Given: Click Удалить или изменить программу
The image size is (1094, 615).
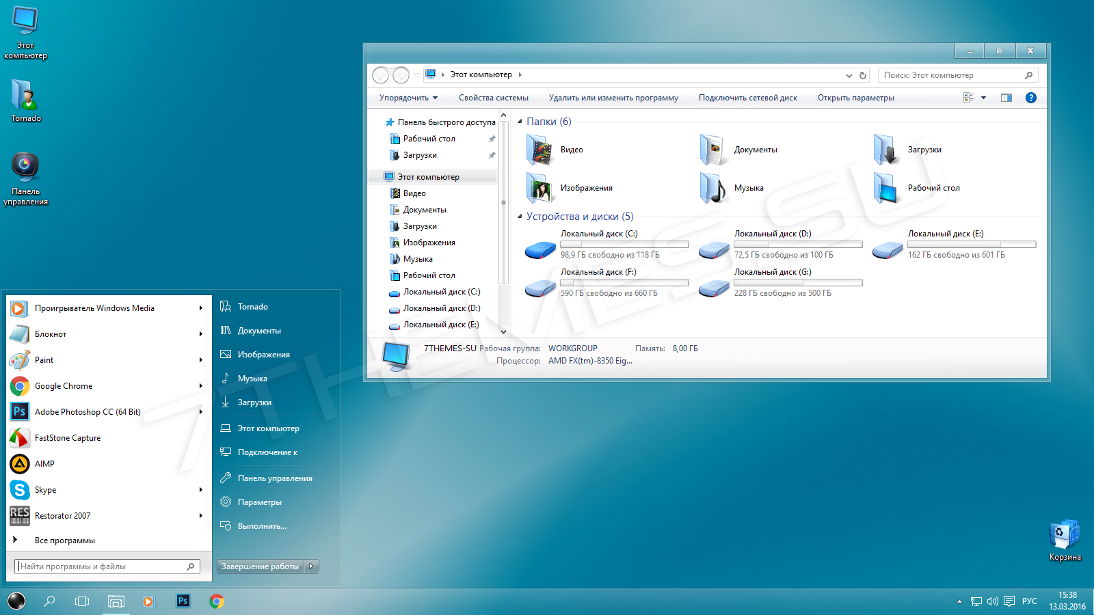Looking at the screenshot, I should pyautogui.click(x=613, y=98).
